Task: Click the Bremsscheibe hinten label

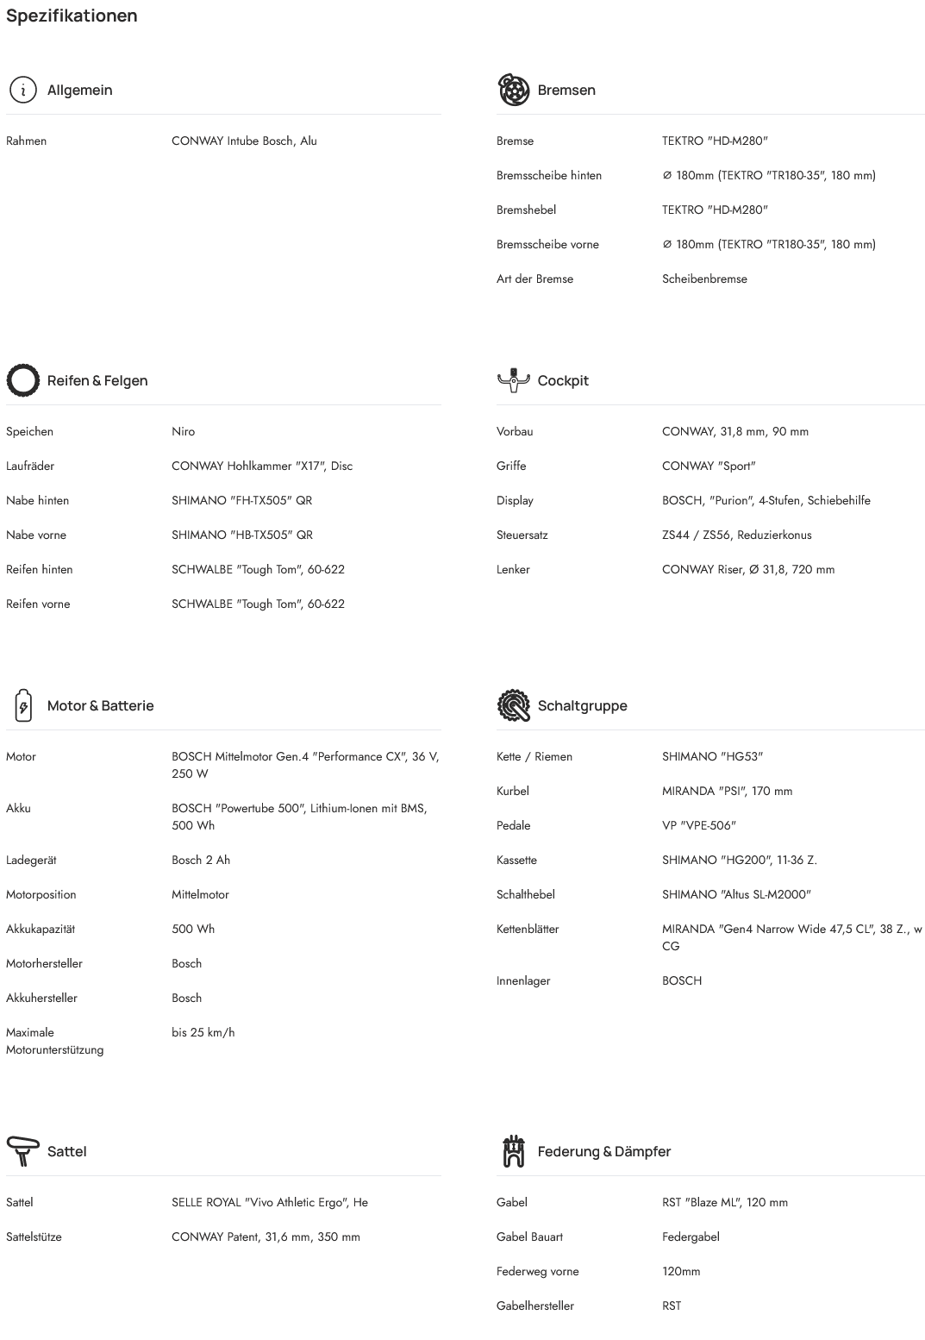Action: tap(548, 175)
